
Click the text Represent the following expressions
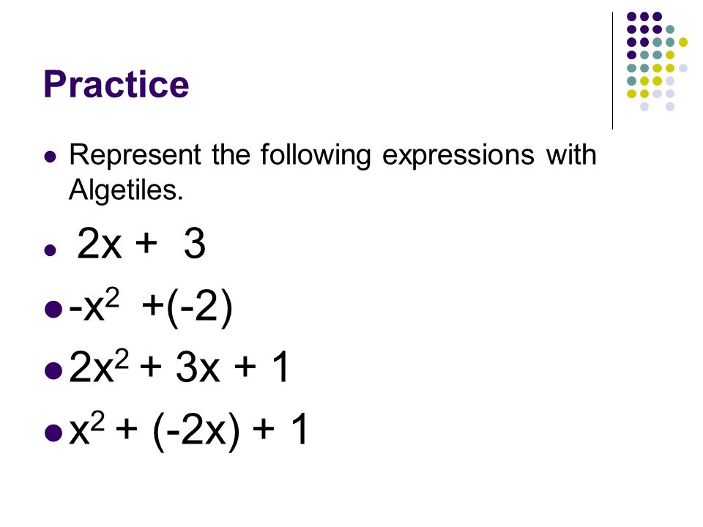pyautogui.click(x=302, y=155)
